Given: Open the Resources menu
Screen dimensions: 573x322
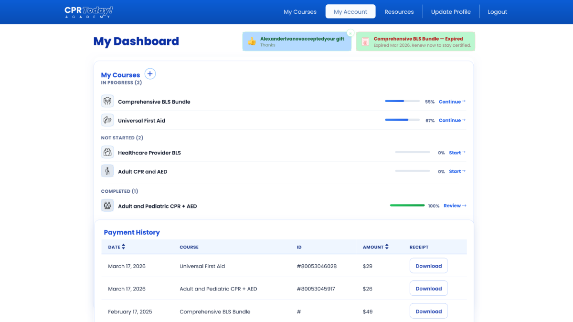Looking at the screenshot, I should point(399,11).
